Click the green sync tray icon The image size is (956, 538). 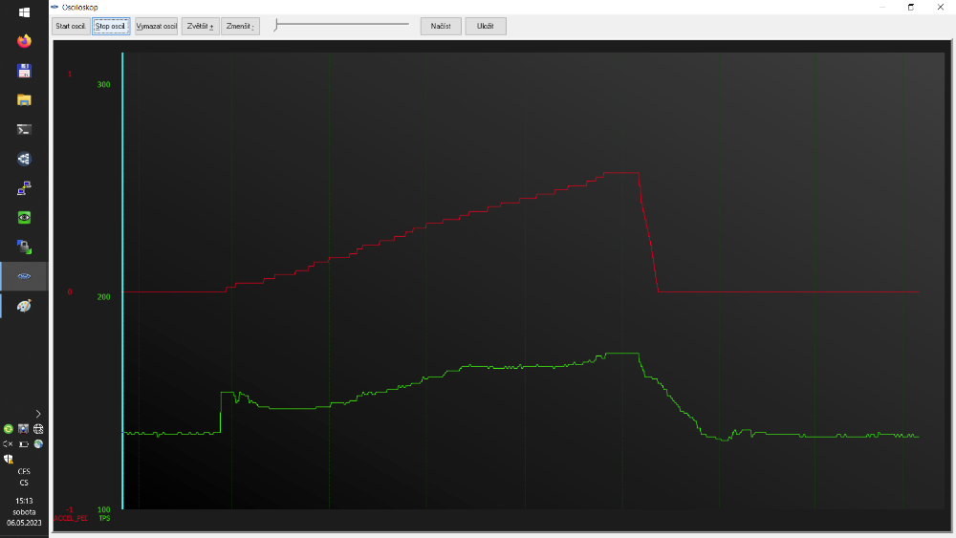(x=9, y=429)
